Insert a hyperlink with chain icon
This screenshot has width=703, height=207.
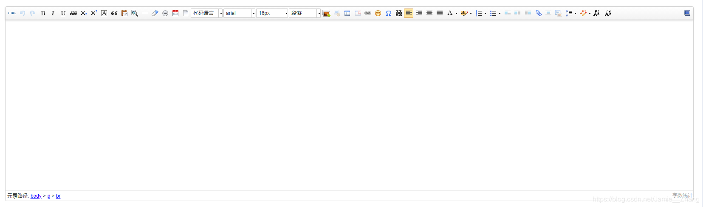pos(368,13)
